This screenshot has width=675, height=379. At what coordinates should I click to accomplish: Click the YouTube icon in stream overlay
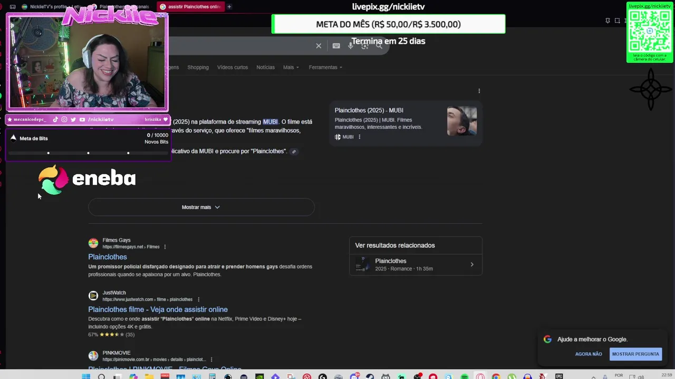[x=82, y=119]
